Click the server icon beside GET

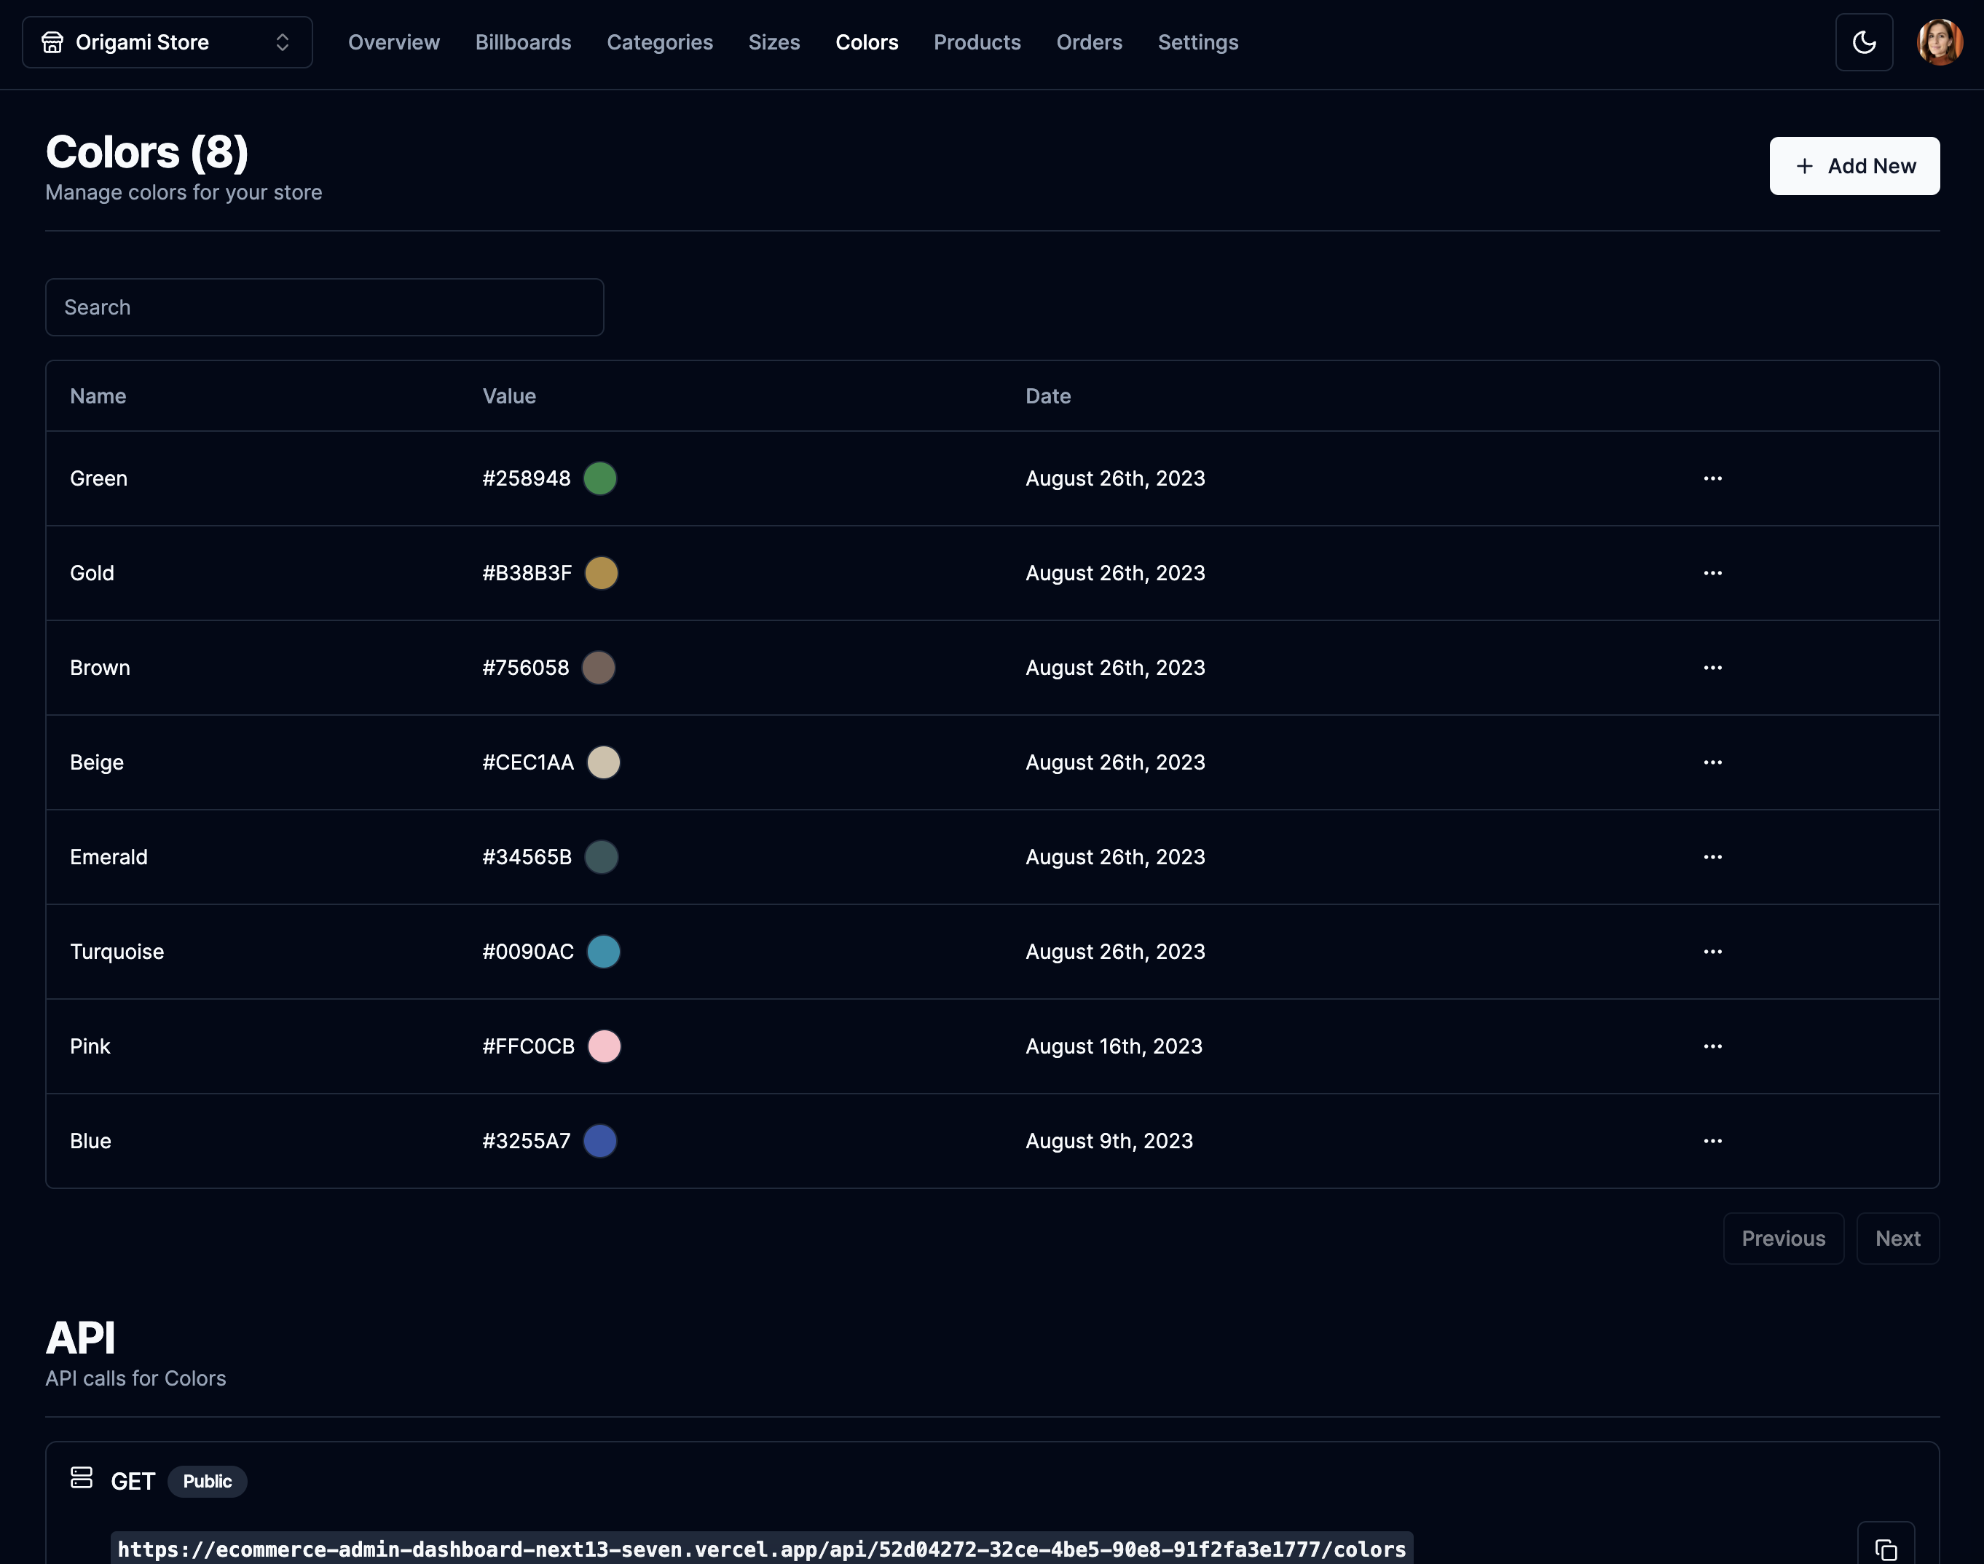click(x=82, y=1478)
